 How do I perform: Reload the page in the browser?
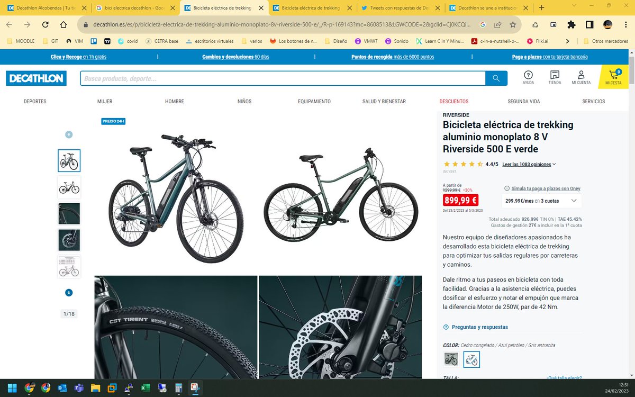click(x=46, y=24)
